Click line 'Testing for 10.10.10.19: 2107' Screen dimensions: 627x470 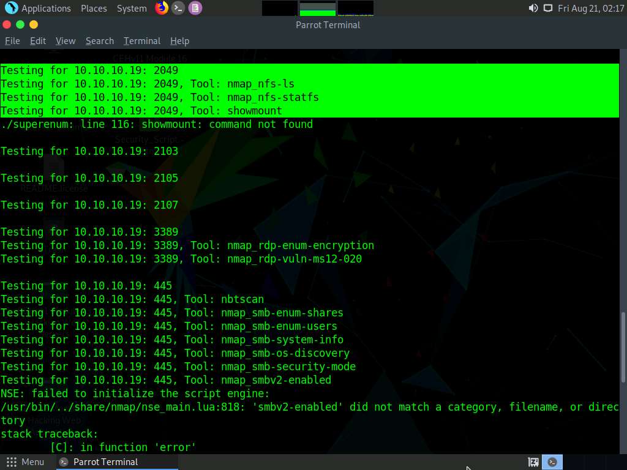tap(89, 205)
